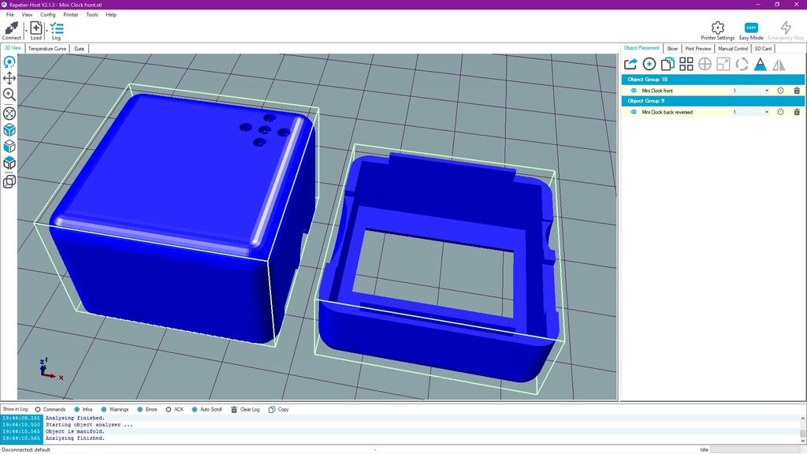
Task: Select the Rotate view tool
Action: 9,62
